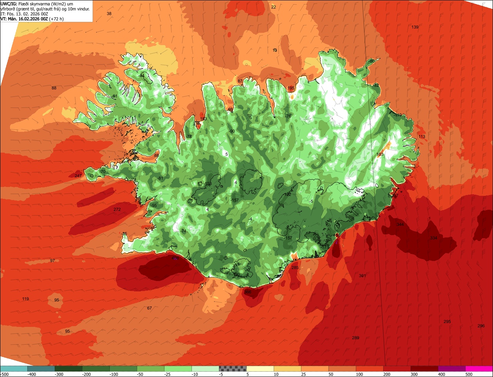Click the dark teal -400 to -300 legend swatch
The image size is (493, 377).
click(x=41, y=368)
